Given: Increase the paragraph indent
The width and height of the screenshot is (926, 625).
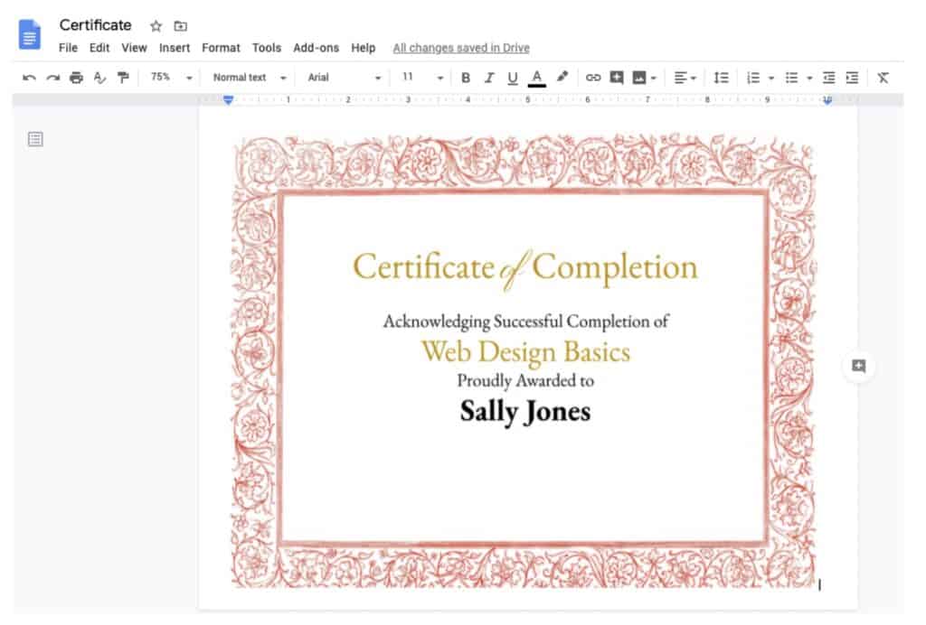Looking at the screenshot, I should pyautogui.click(x=852, y=78).
